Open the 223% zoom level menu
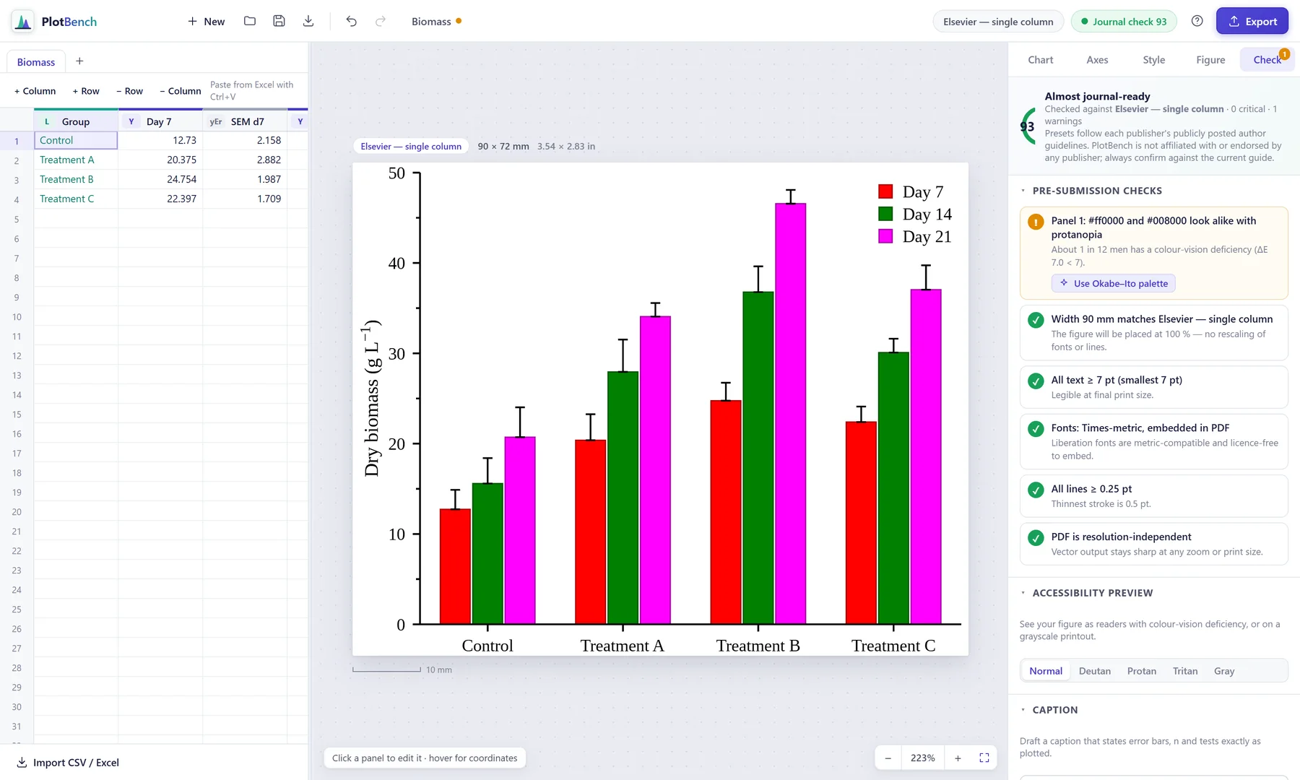This screenshot has height=780, width=1300. tap(922, 758)
